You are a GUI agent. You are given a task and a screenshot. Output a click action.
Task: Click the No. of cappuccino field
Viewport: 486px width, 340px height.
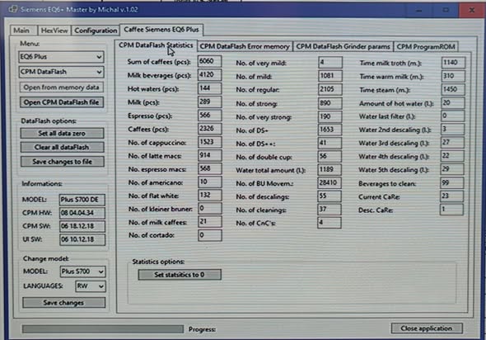(209, 142)
